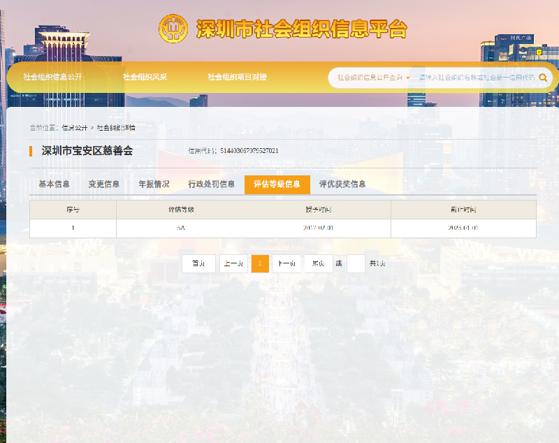
Task: Switch to 行政处罚信息 tab
Action: [212, 184]
